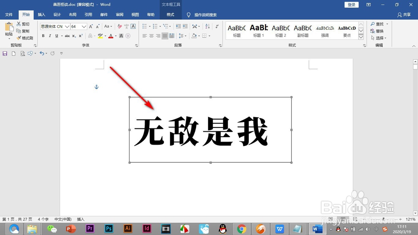
Task: Click the distributed alignment icon
Action: pos(172,36)
